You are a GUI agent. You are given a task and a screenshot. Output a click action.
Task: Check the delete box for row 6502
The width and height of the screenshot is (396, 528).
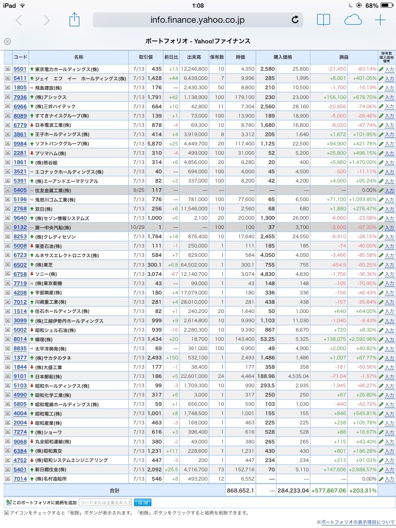point(7,265)
